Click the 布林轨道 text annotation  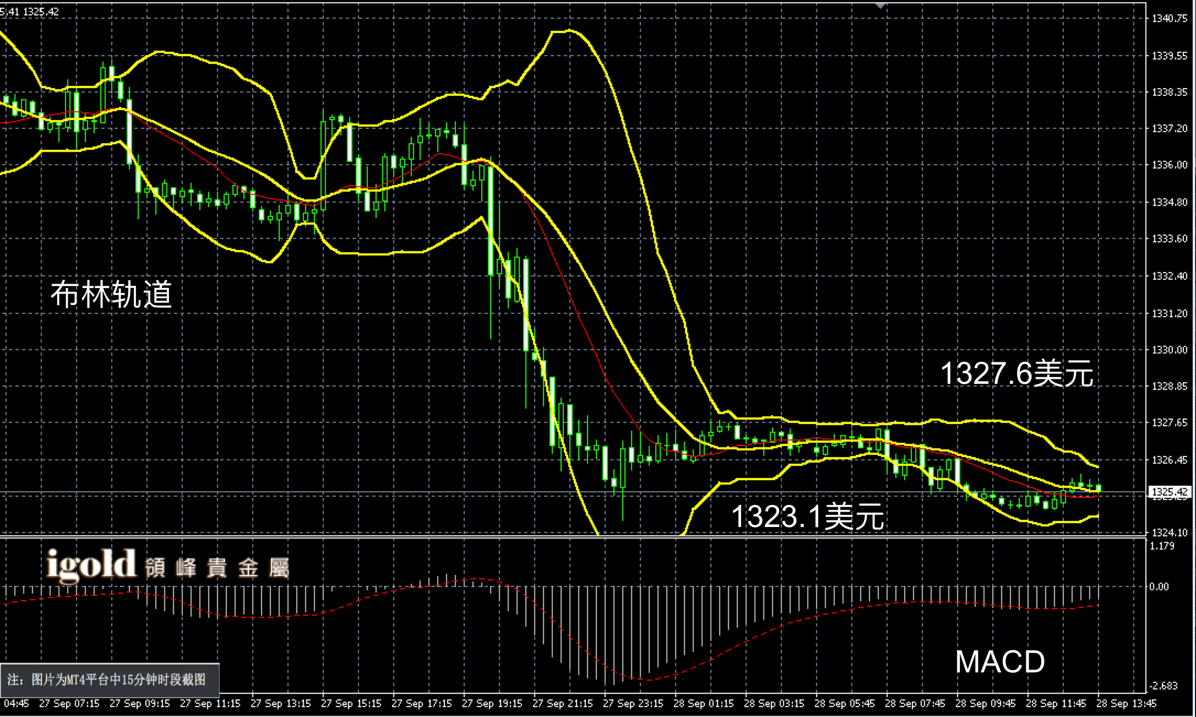click(111, 294)
